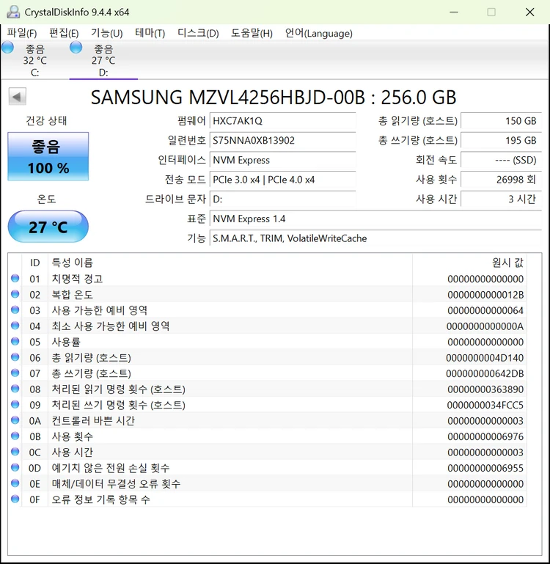Viewport: 550px width, 564px height.
Task: Click the firmware field HXC7AK1Q
Action: (x=283, y=121)
